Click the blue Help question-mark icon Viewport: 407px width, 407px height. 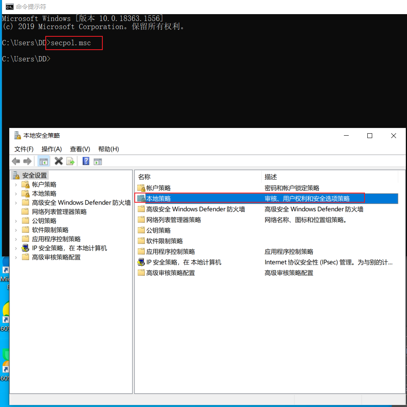(86, 161)
